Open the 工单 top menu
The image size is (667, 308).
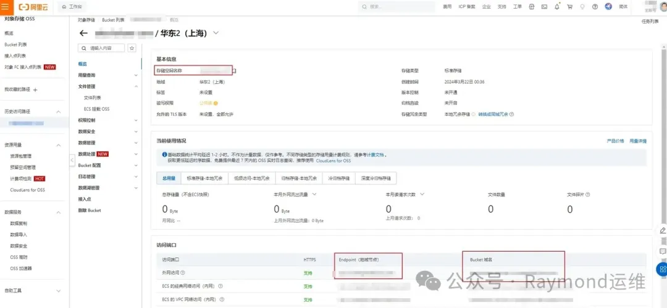click(518, 7)
